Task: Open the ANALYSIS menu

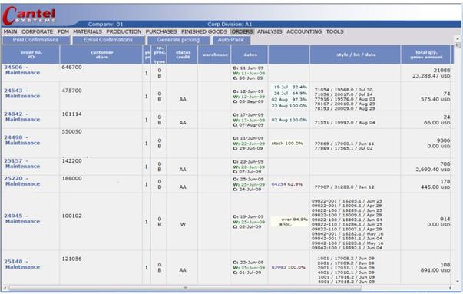Action: 270,31
